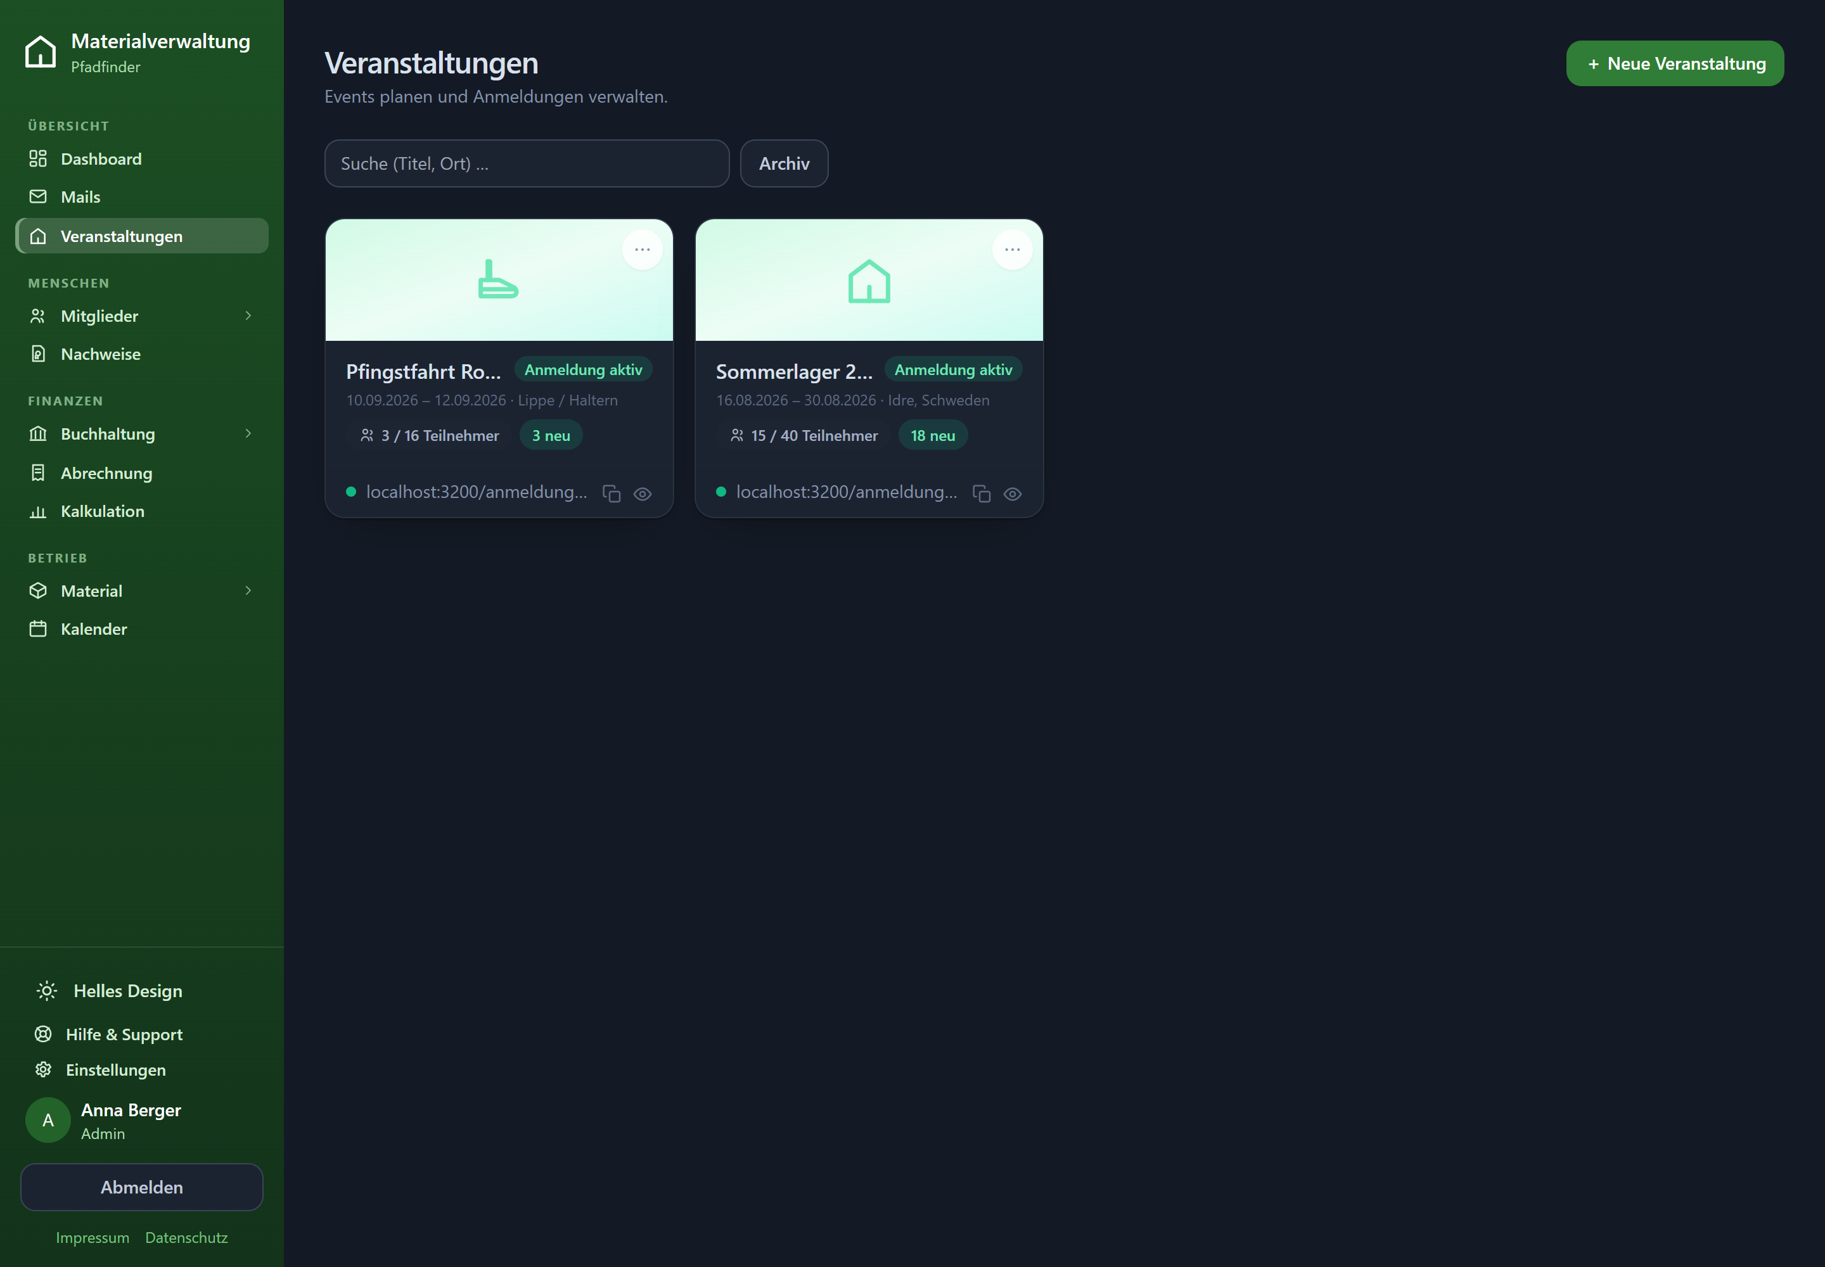Image resolution: width=1825 pixels, height=1267 pixels.
Task: Click the Sommerlager 2... event title
Action: pos(794,371)
